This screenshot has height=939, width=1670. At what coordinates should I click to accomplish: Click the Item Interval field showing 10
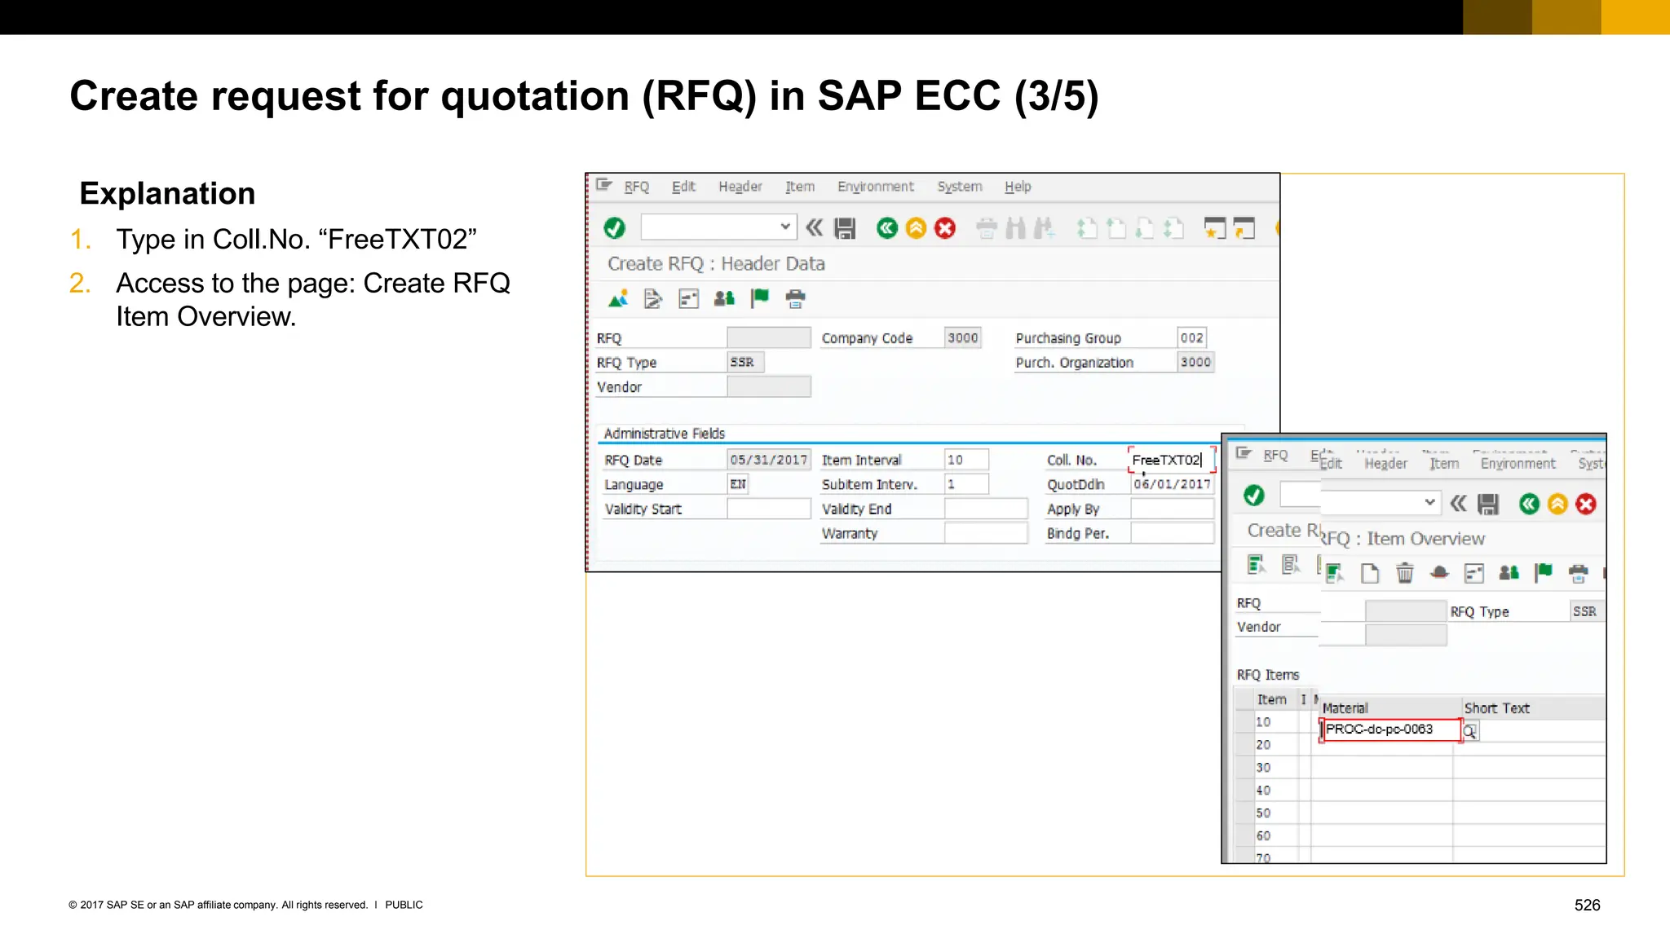pos(966,460)
